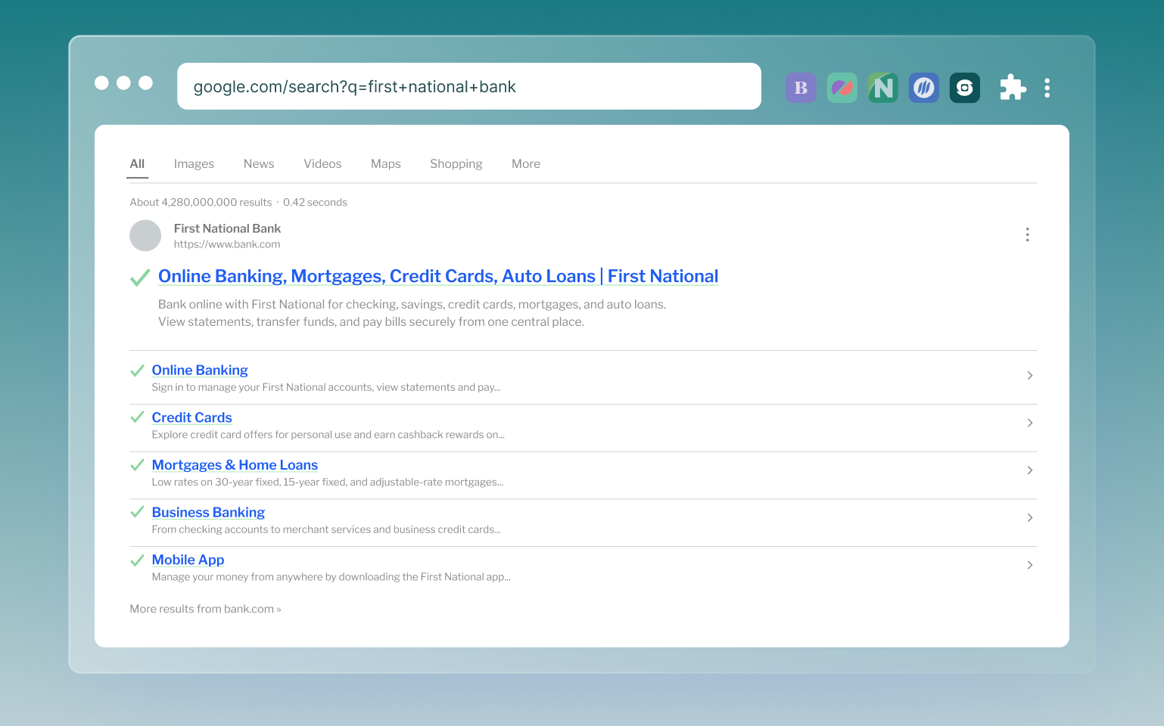
Task: Click the 'Bank online with First National' description line
Action: click(x=412, y=305)
